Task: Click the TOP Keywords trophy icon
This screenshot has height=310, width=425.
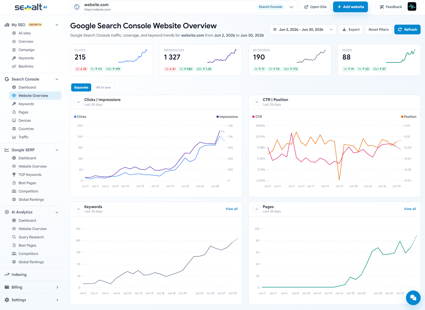Action: click(14, 174)
